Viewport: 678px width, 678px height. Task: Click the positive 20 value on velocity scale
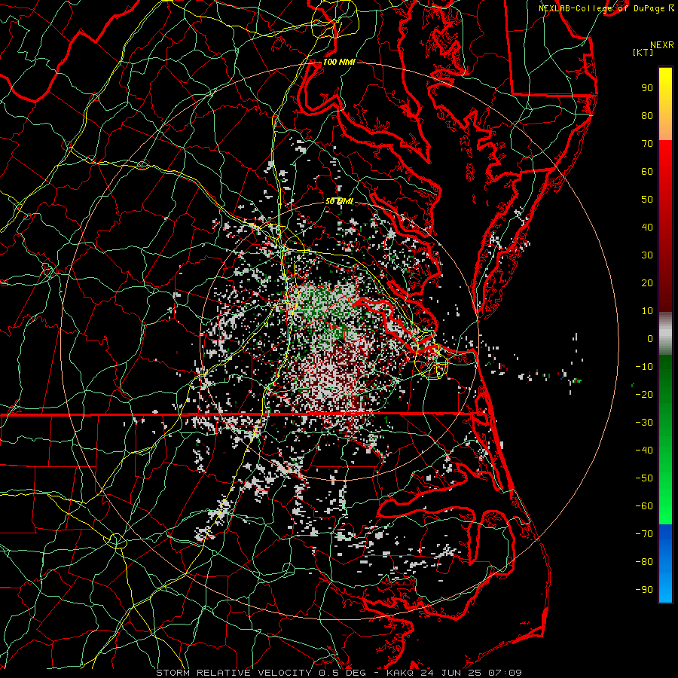[647, 283]
